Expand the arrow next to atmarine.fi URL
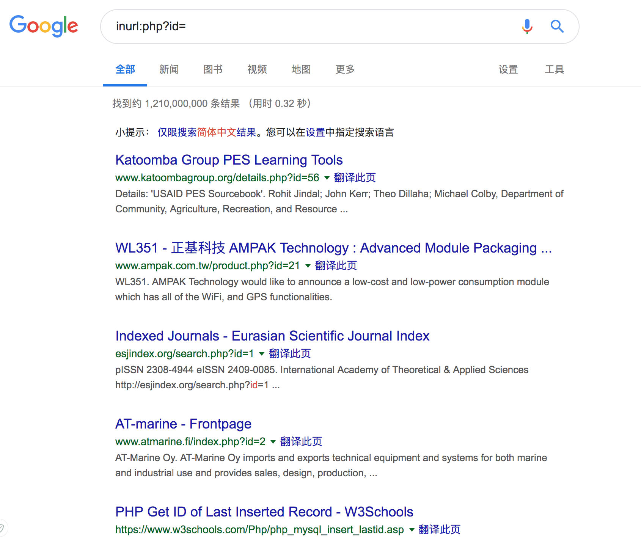The height and width of the screenshot is (540, 641). [x=273, y=442]
